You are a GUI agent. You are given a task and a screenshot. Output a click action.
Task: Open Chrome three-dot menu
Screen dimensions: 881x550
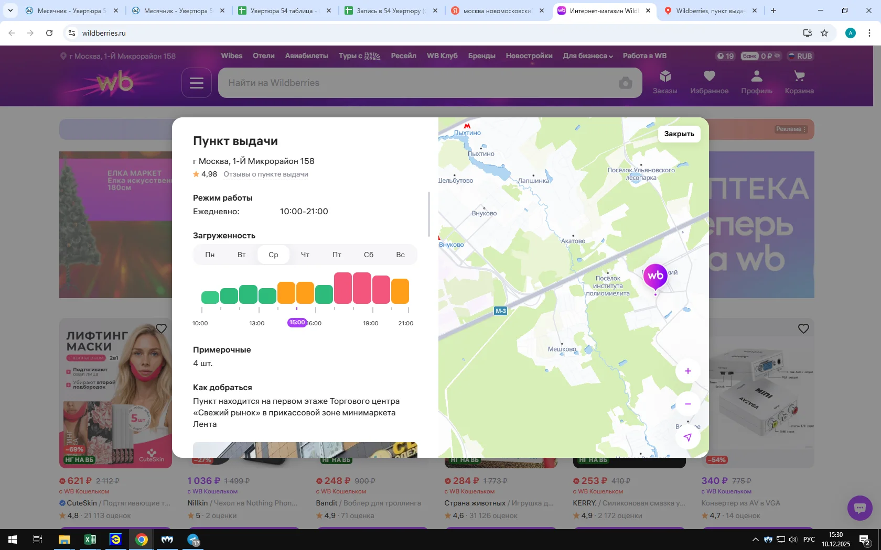(869, 33)
